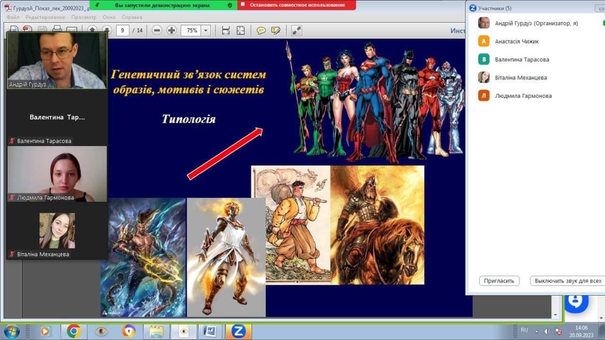Screen dimensions: 605x340
Task: Select the highlight text tool
Action: click(x=276, y=31)
